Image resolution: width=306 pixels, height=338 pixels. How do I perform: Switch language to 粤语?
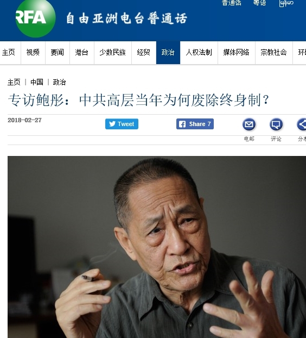[259, 3]
